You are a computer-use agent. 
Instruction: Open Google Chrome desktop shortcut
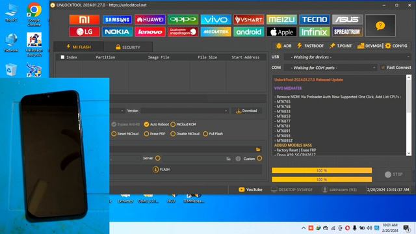pos(34,14)
